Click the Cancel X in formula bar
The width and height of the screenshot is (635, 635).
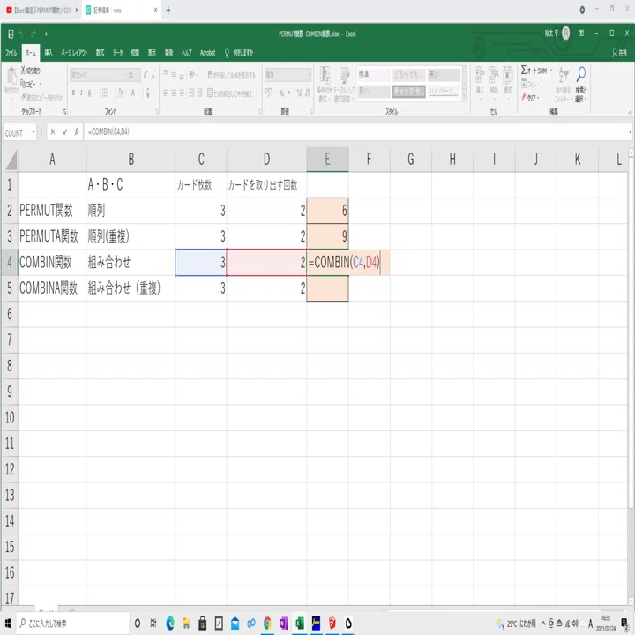pyautogui.click(x=53, y=132)
